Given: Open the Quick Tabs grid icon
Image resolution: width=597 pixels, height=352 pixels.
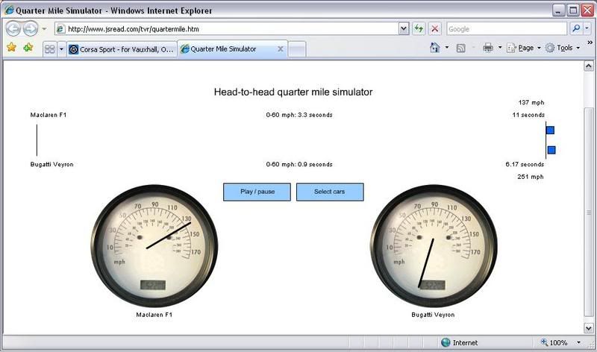Looking at the screenshot, I should (50, 48).
